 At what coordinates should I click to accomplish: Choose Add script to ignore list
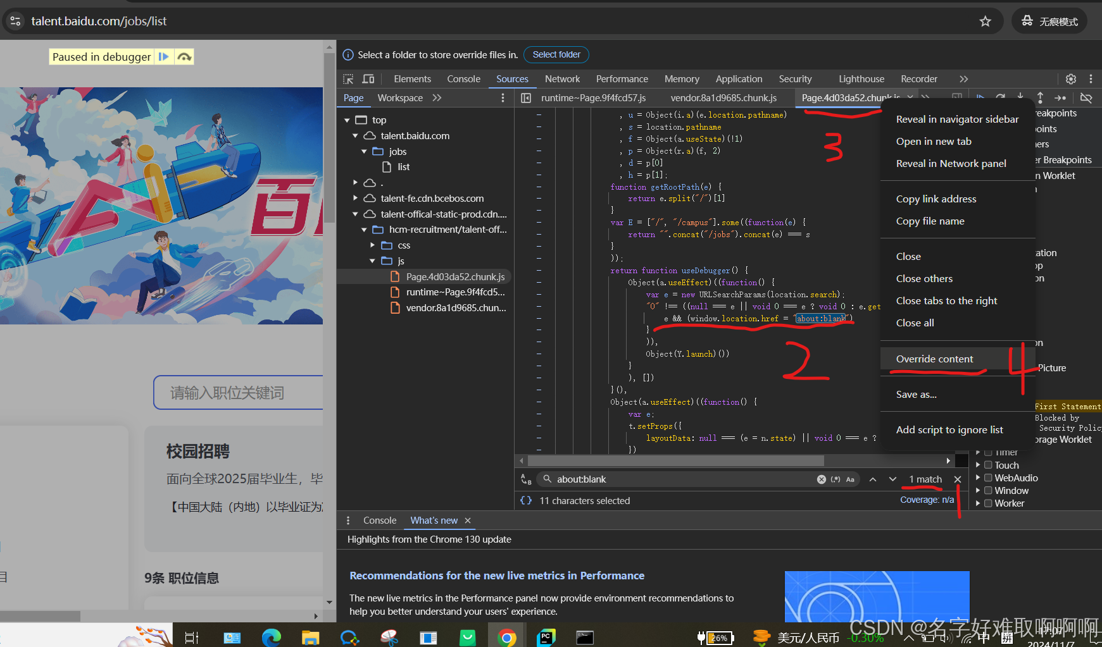point(958,429)
